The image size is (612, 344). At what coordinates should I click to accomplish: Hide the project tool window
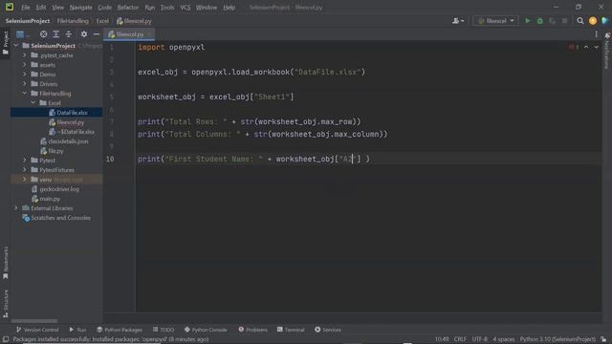click(x=97, y=34)
